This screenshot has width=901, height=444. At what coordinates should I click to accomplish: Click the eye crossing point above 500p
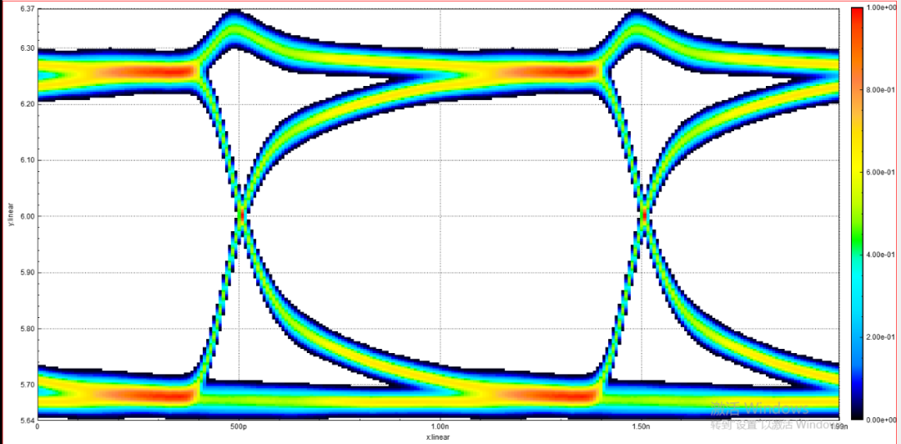[x=242, y=215]
